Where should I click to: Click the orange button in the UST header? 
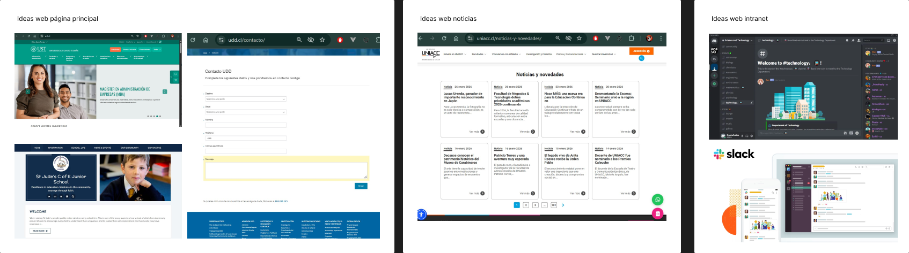coord(115,49)
